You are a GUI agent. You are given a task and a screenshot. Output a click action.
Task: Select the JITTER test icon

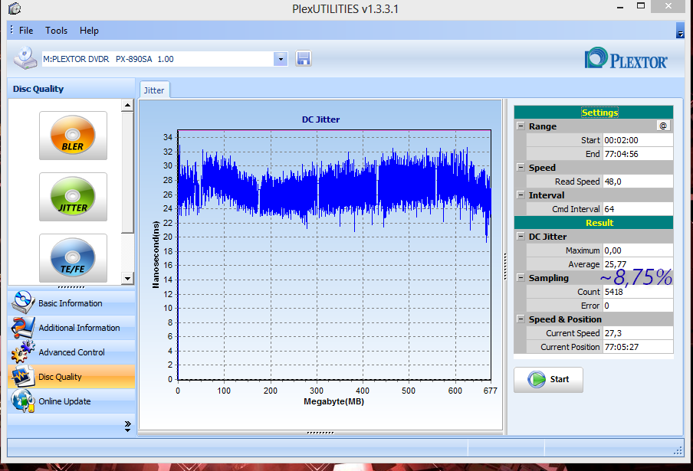(73, 197)
